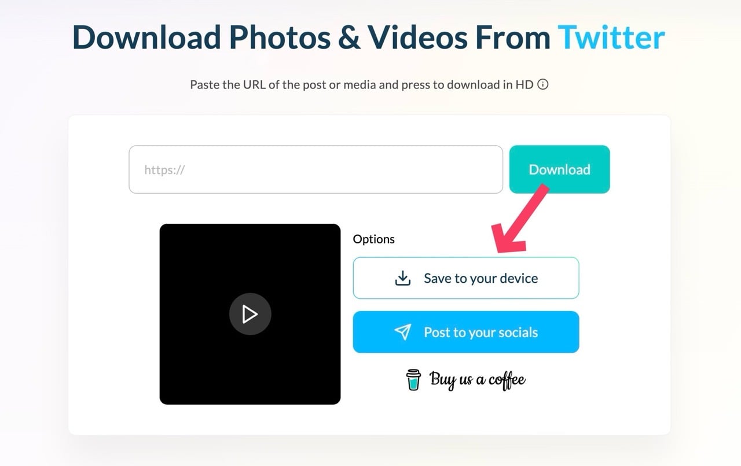This screenshot has width=741, height=466.
Task: Click the word Videos in the heading
Action: click(x=417, y=37)
